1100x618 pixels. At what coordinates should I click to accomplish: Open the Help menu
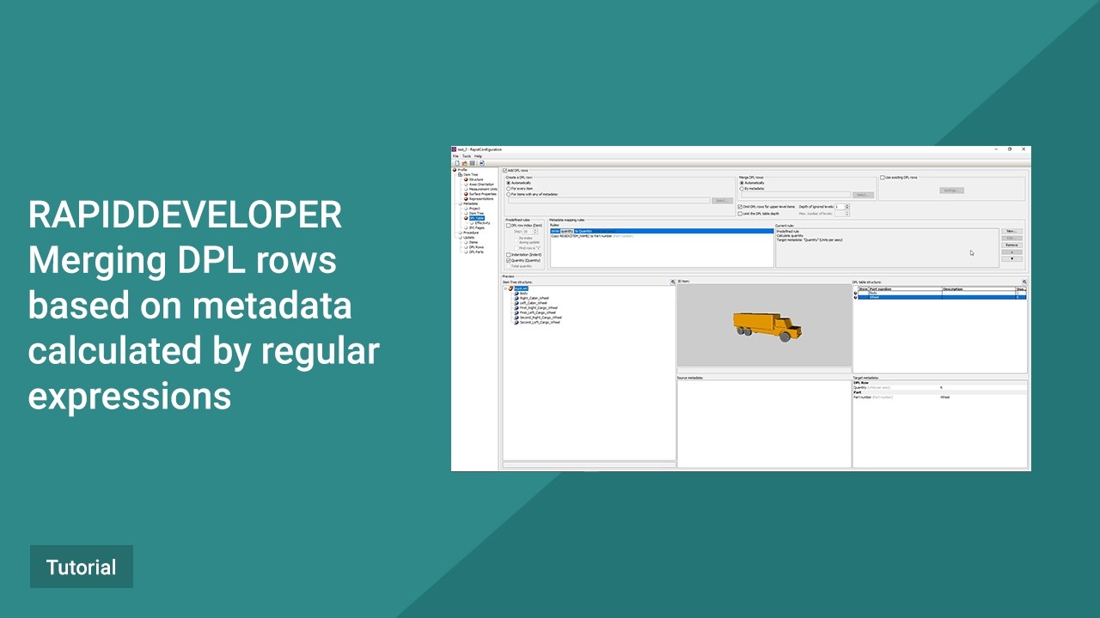click(x=478, y=156)
